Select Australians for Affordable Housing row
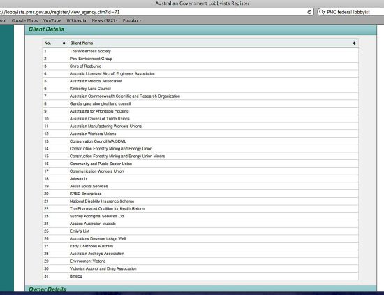The image size is (384, 295). click(x=200, y=111)
